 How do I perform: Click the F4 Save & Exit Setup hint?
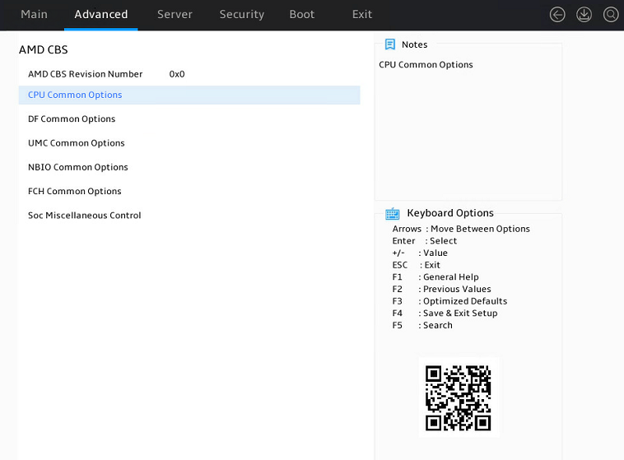(445, 314)
